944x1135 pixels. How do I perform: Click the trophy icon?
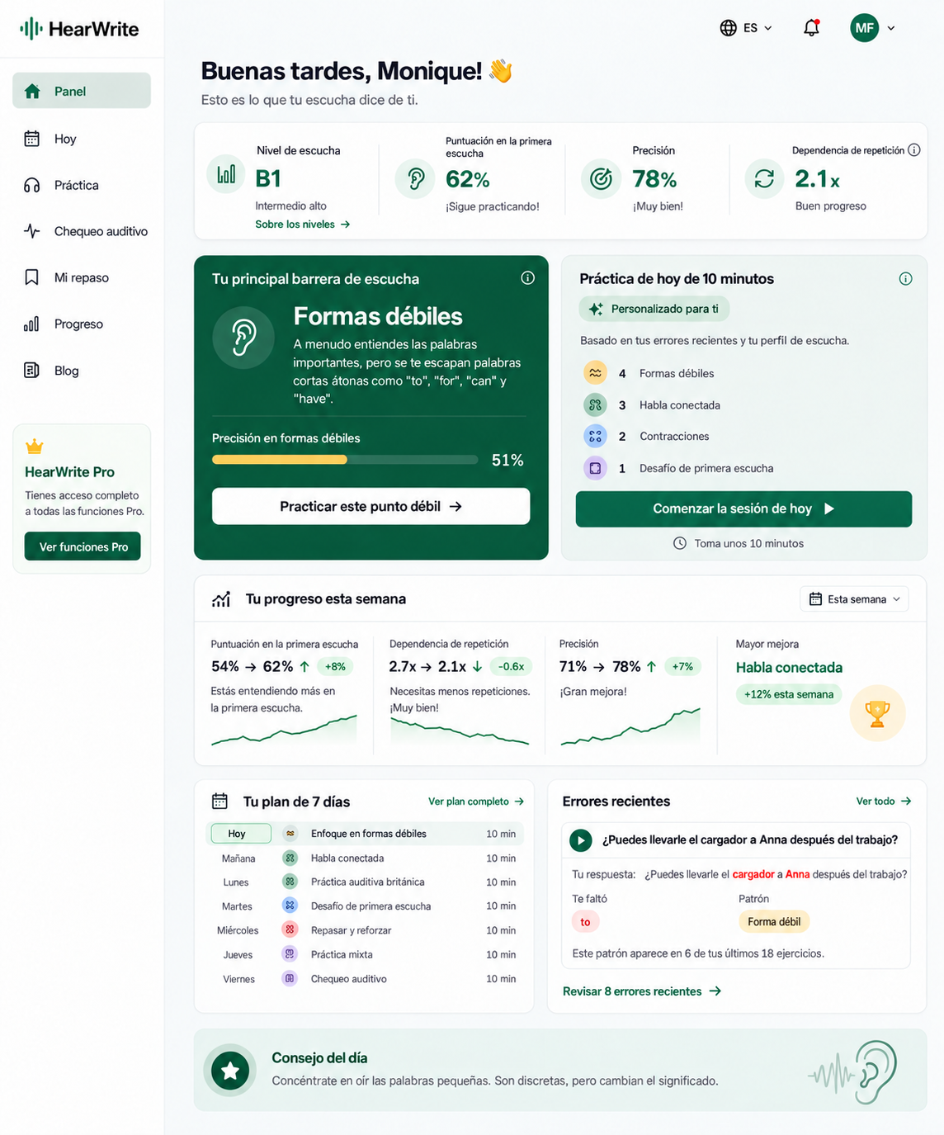(x=877, y=713)
